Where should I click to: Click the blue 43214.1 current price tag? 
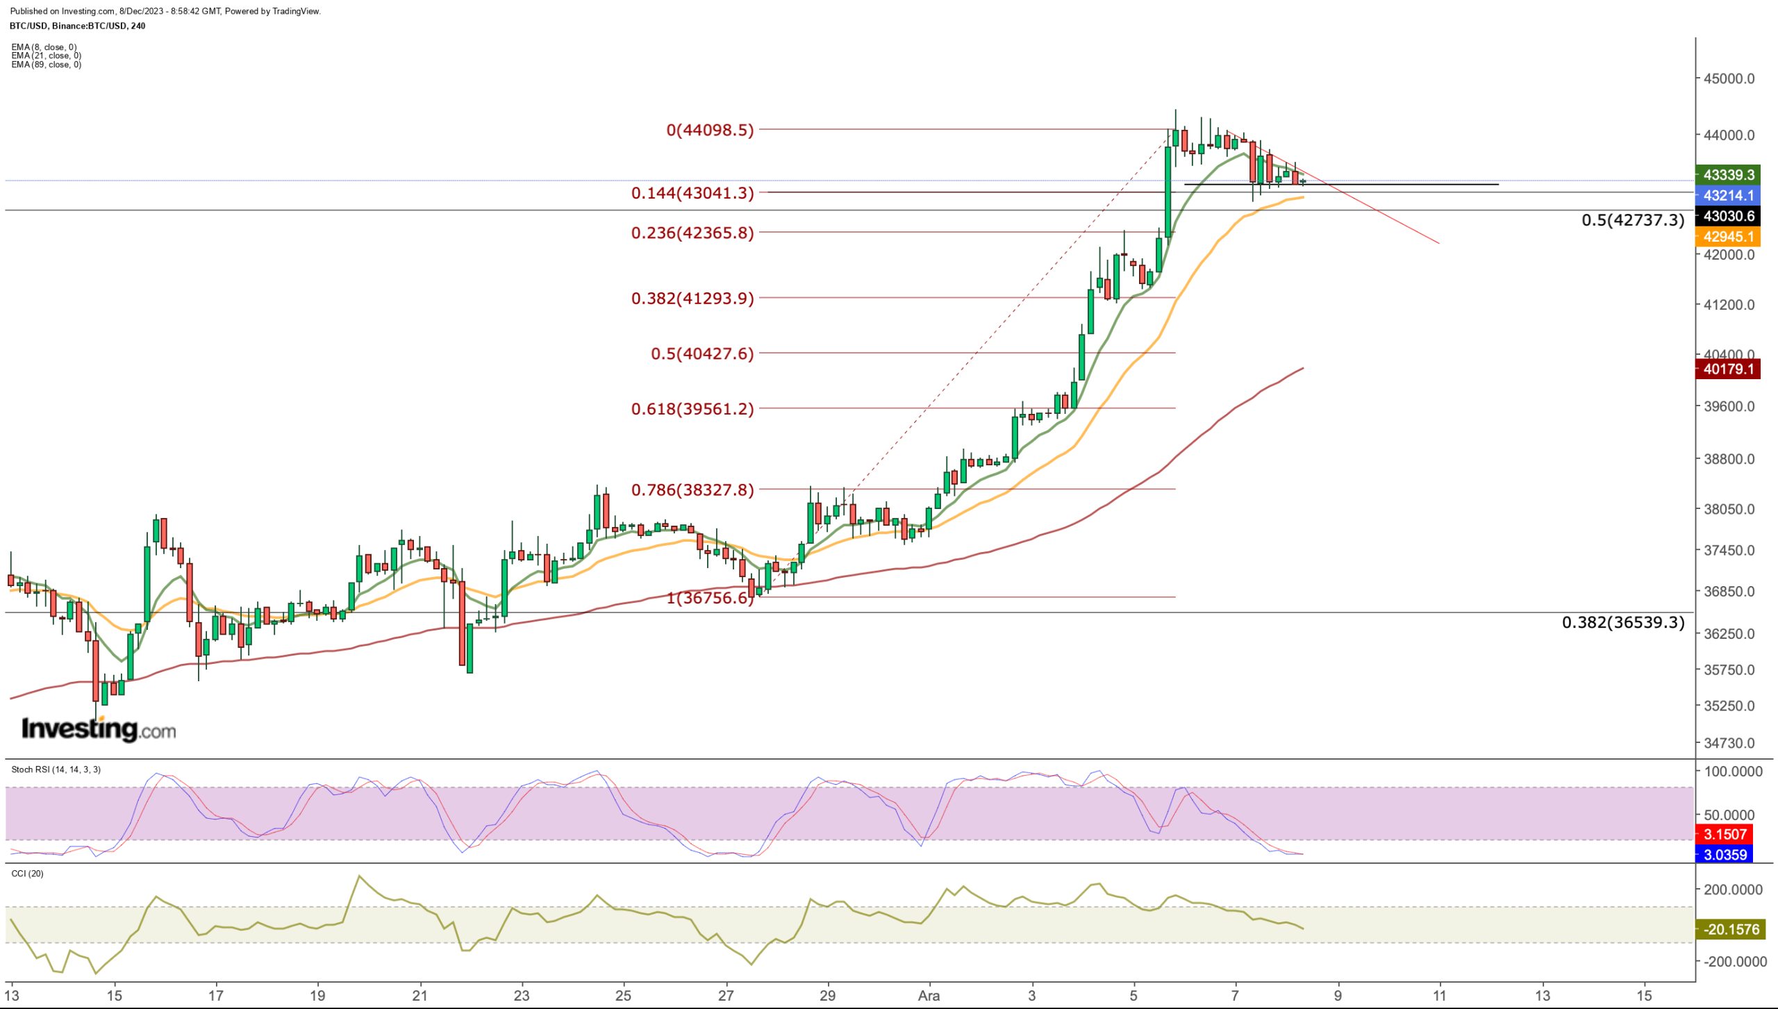coord(1728,196)
